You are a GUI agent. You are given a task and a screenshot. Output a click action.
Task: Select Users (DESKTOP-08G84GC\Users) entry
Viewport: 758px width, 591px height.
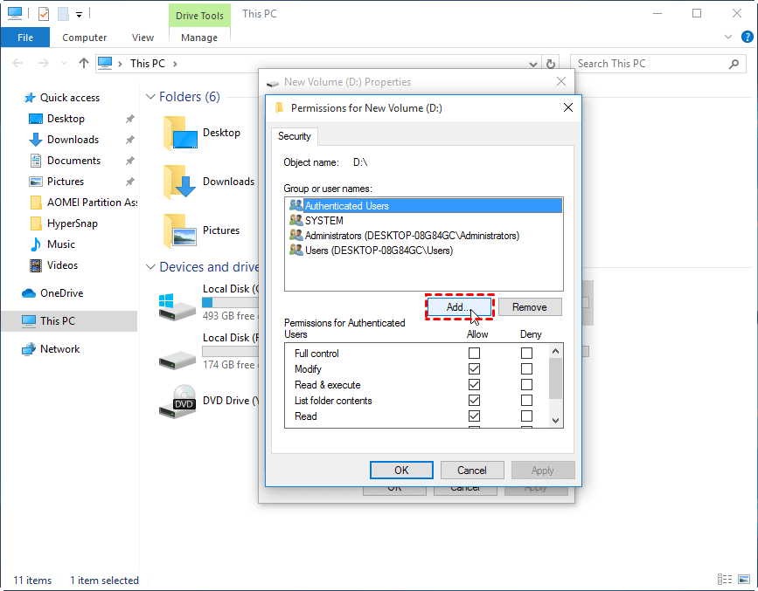pos(372,251)
